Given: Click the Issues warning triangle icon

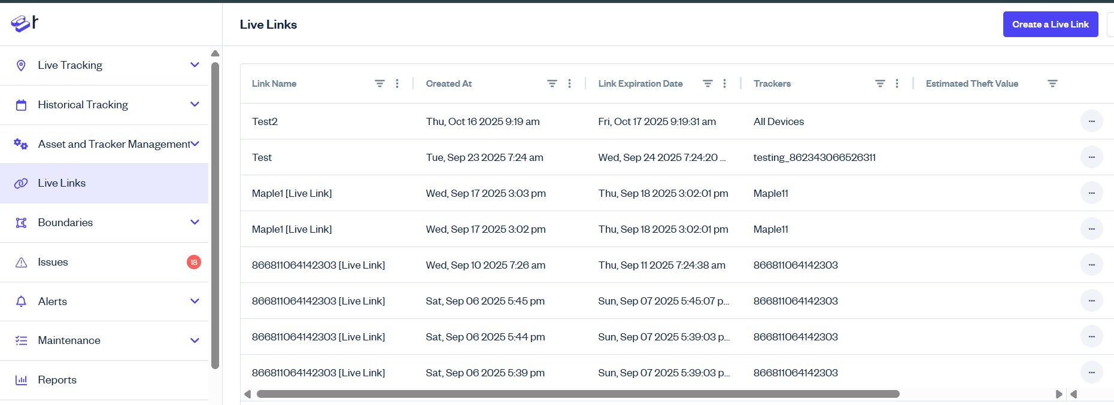Looking at the screenshot, I should click(21, 262).
